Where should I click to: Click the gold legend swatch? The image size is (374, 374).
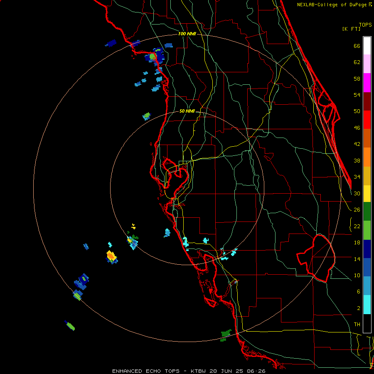pos(367,176)
